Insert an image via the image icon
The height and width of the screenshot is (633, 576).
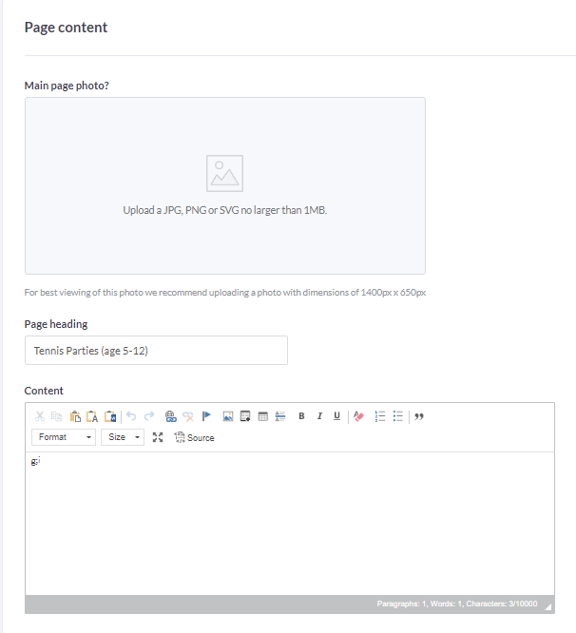point(228,416)
